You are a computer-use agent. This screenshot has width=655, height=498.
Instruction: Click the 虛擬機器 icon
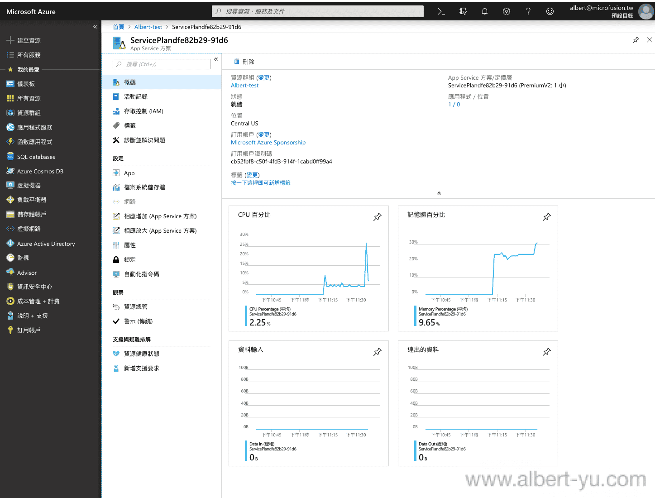click(10, 185)
